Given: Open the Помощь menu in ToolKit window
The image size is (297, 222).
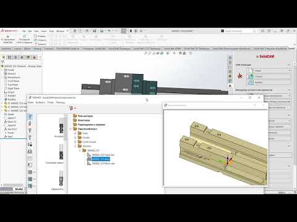Looking at the screenshot, I should 61,102.
